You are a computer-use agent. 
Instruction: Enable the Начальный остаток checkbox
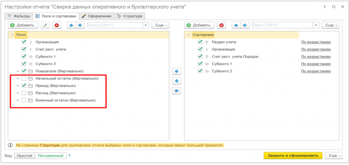(24, 79)
